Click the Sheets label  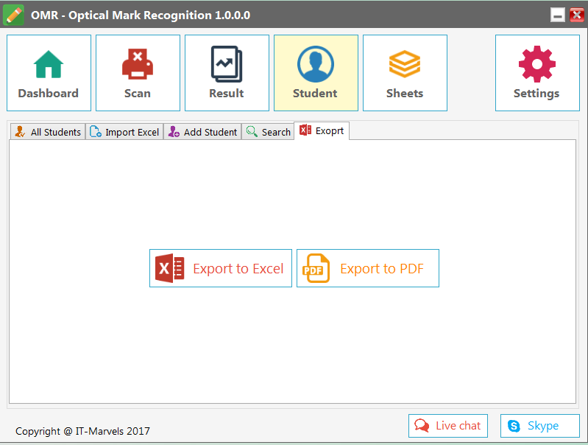click(405, 93)
